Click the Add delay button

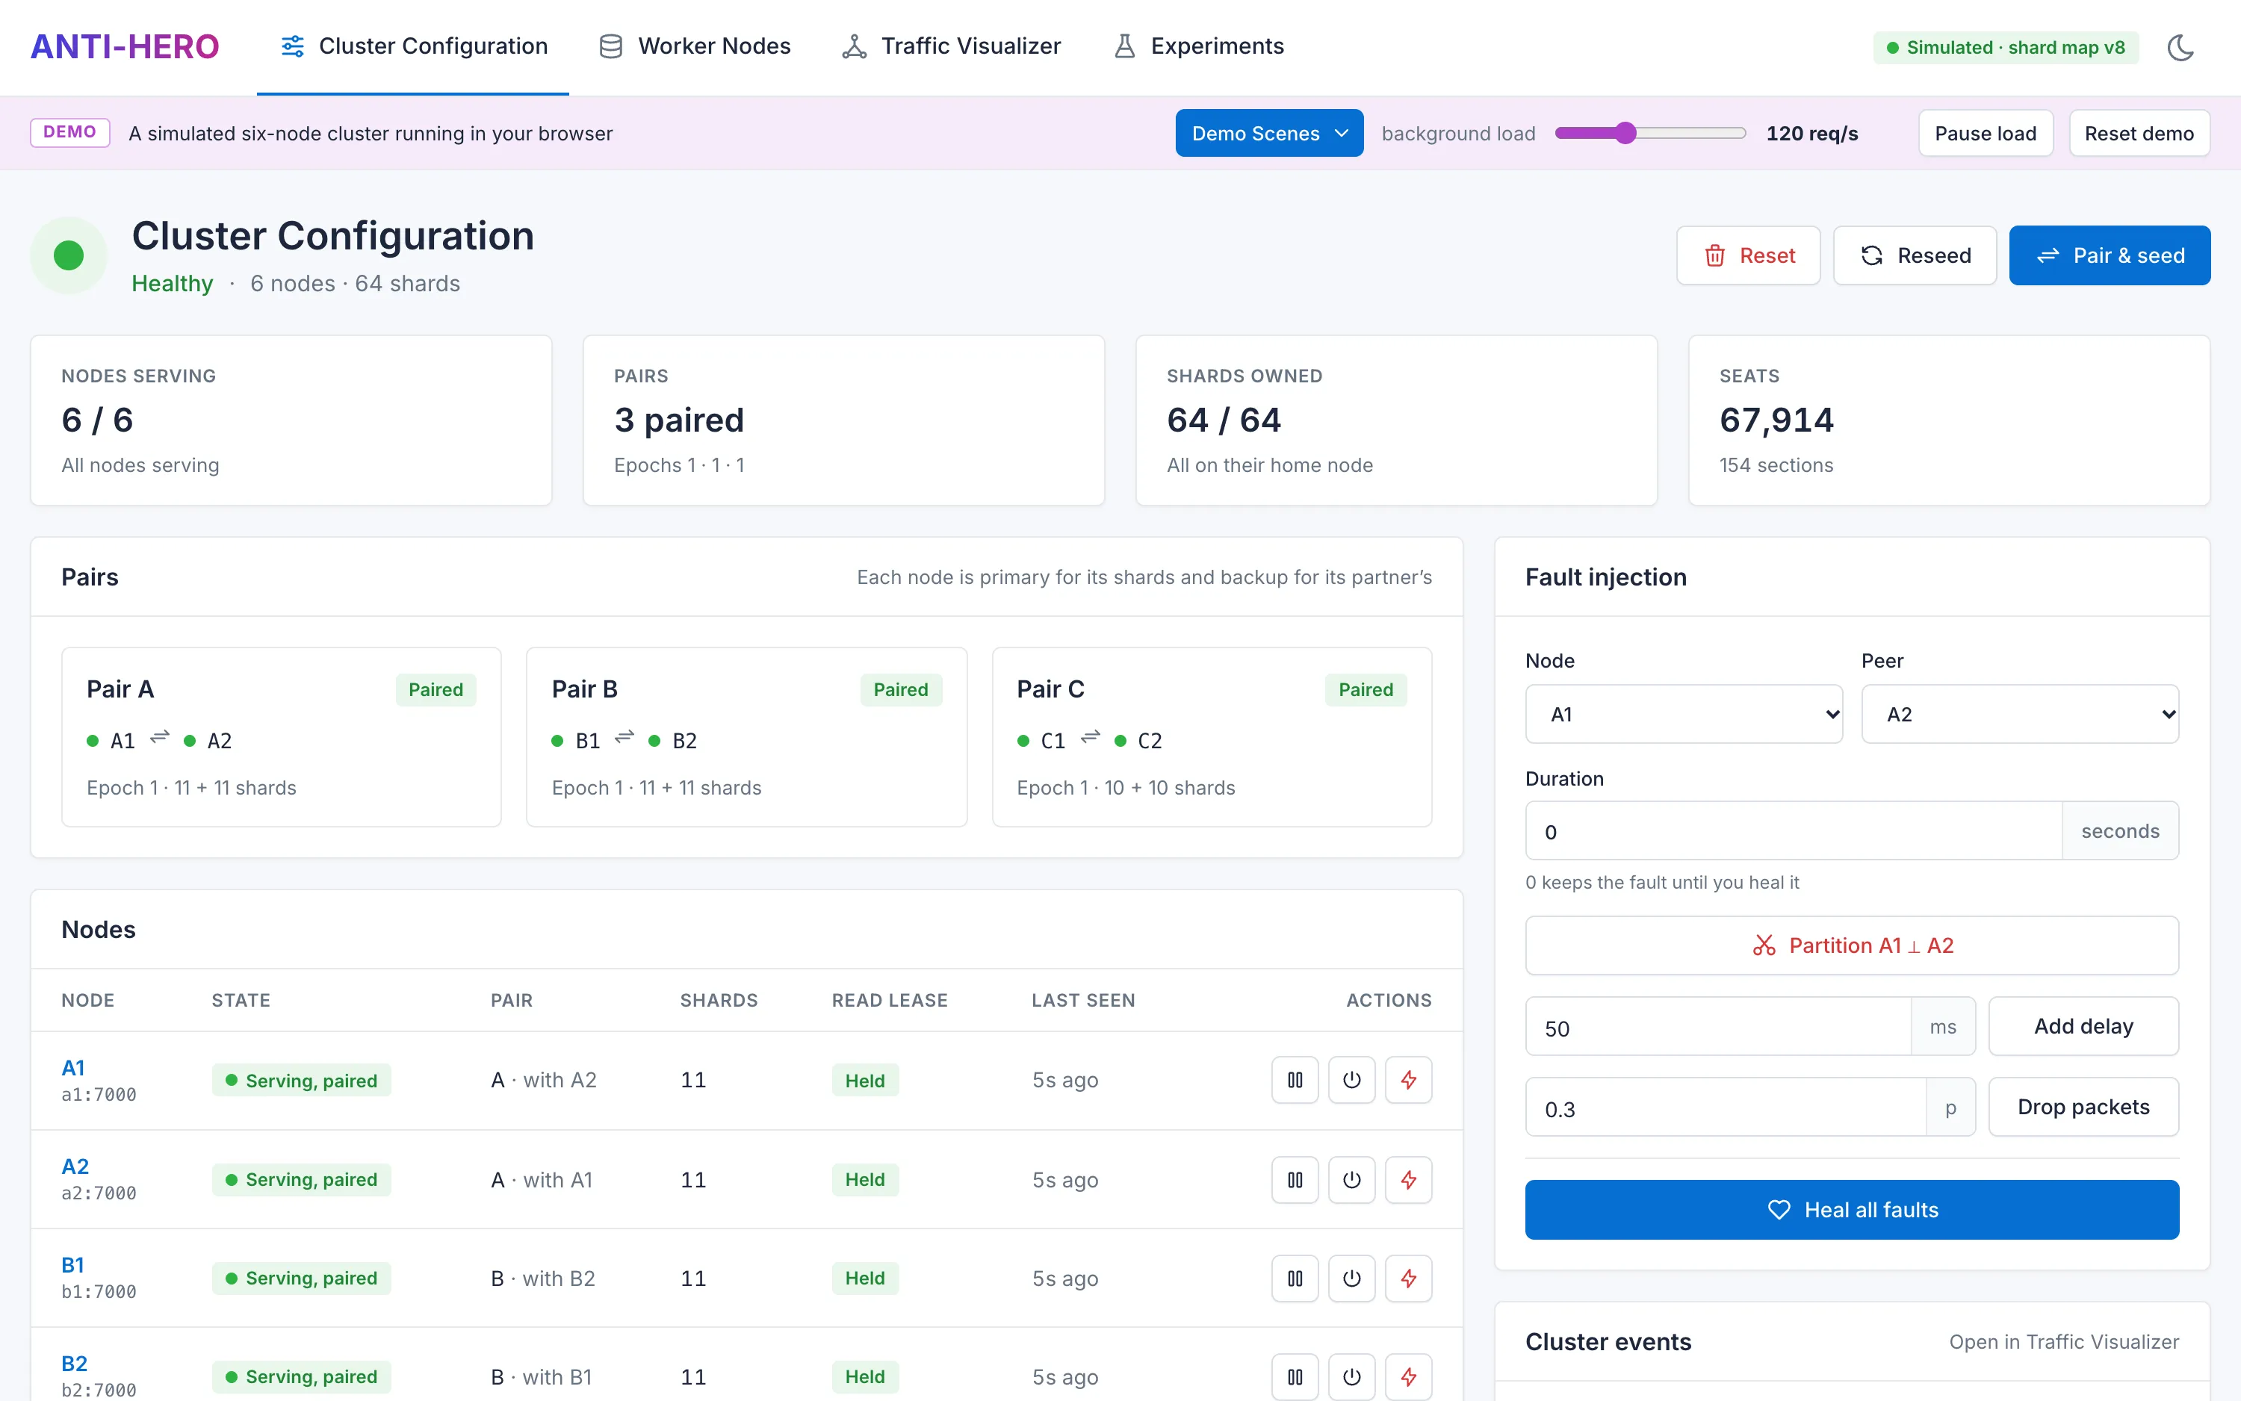(2083, 1026)
